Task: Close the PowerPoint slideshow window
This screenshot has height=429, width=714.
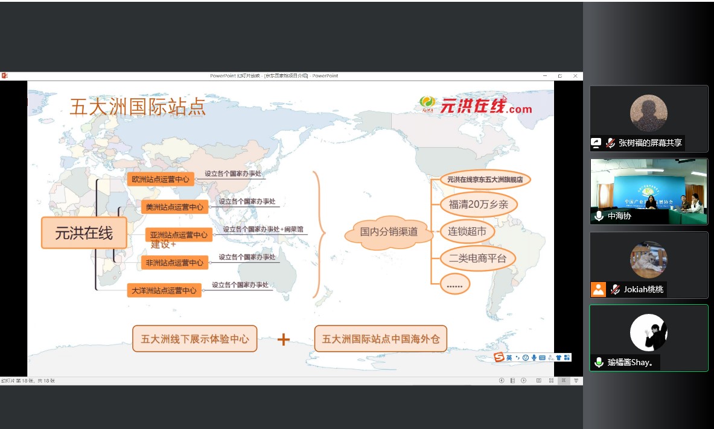Action: (575, 75)
